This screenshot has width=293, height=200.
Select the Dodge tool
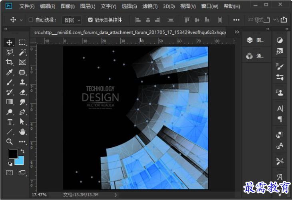pyautogui.click(x=9, y=112)
